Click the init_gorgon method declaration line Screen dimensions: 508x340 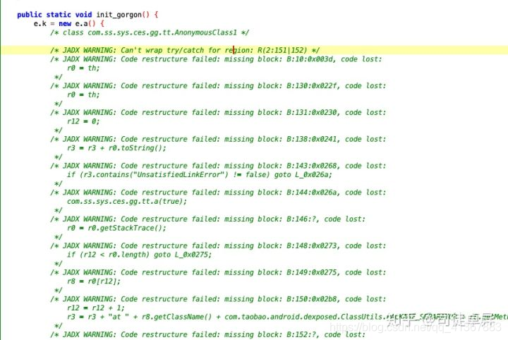87,15
